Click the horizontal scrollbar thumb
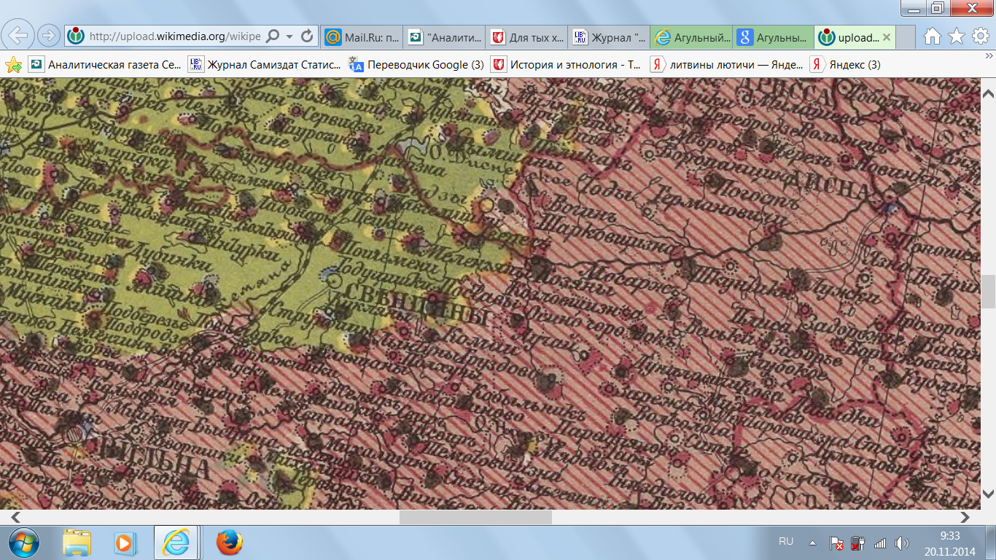Screen dimensions: 996x560 pyautogui.click(x=475, y=517)
